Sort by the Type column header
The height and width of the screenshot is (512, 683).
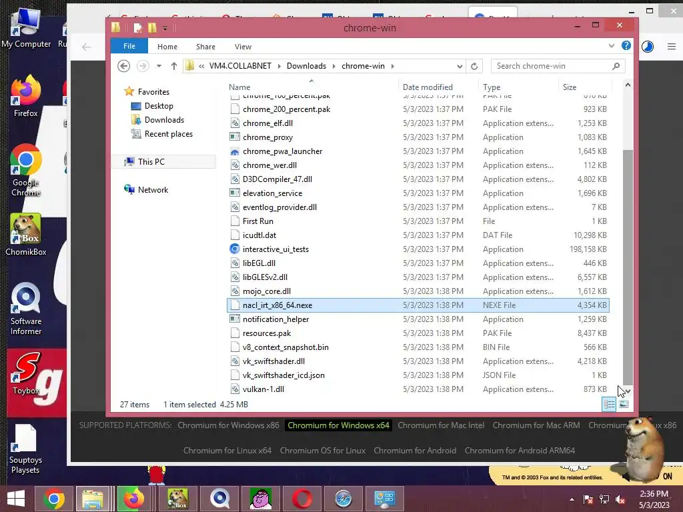492,87
